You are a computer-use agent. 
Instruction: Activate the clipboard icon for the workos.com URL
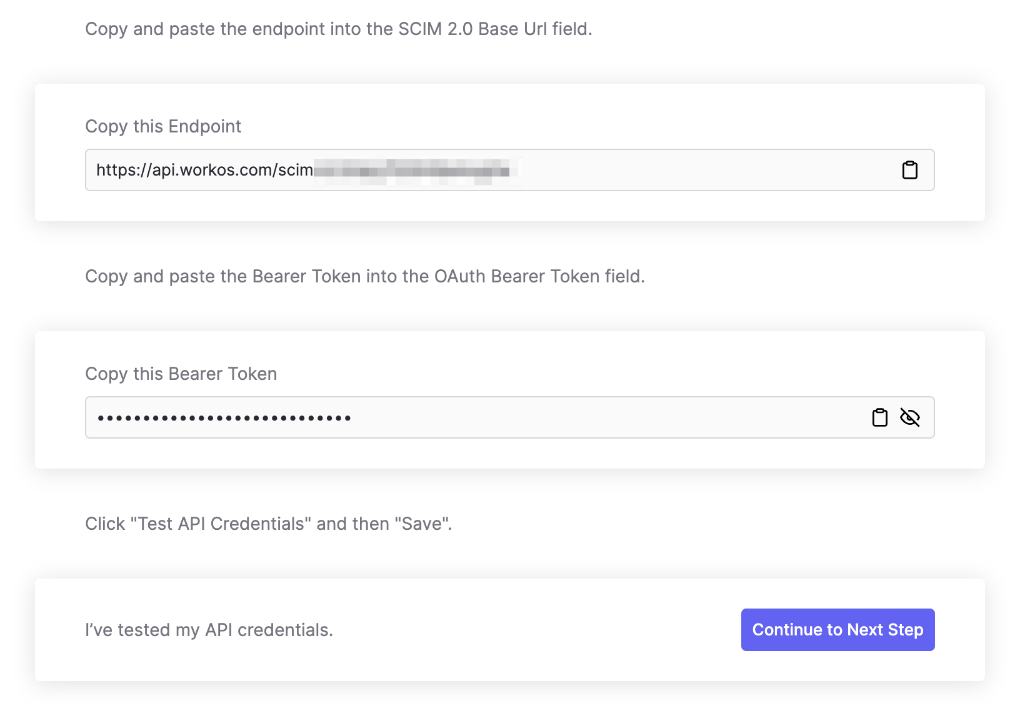(x=910, y=169)
